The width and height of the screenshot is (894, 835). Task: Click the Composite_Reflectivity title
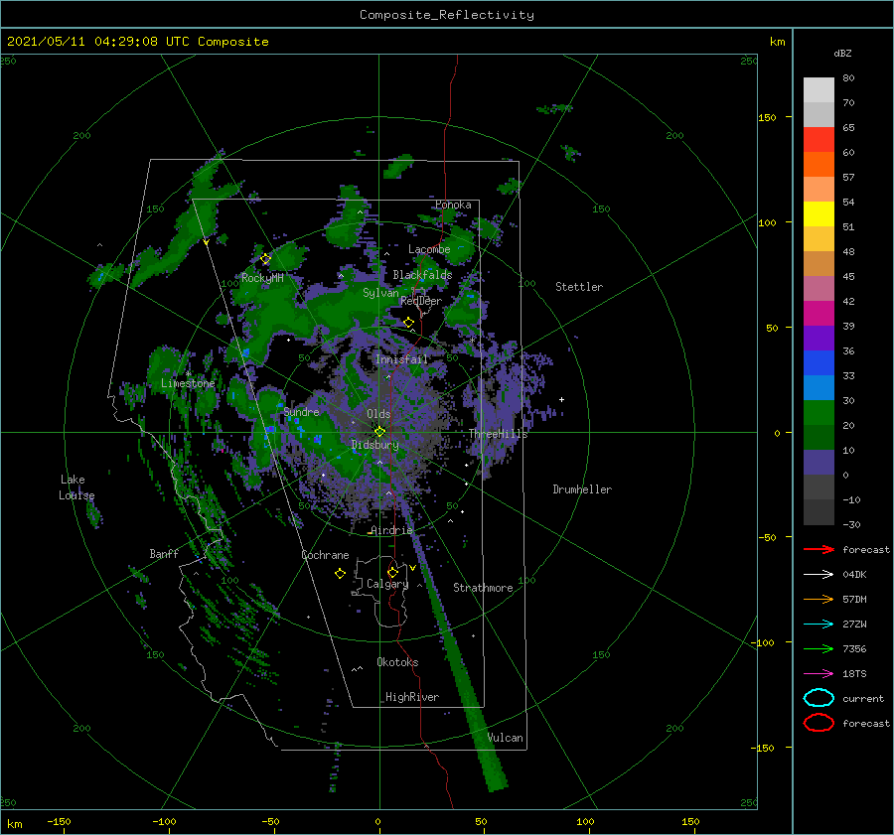[447, 15]
